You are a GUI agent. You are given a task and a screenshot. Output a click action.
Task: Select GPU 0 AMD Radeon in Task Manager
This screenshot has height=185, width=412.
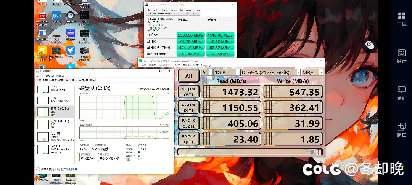coord(55,149)
